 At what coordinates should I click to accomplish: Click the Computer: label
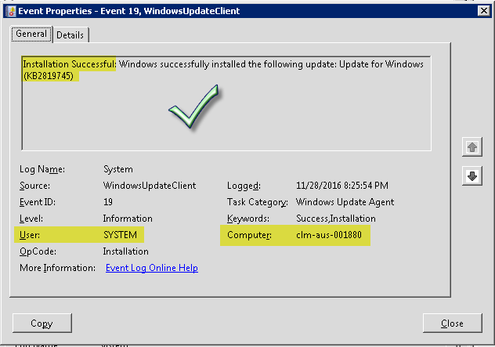pyautogui.click(x=249, y=235)
